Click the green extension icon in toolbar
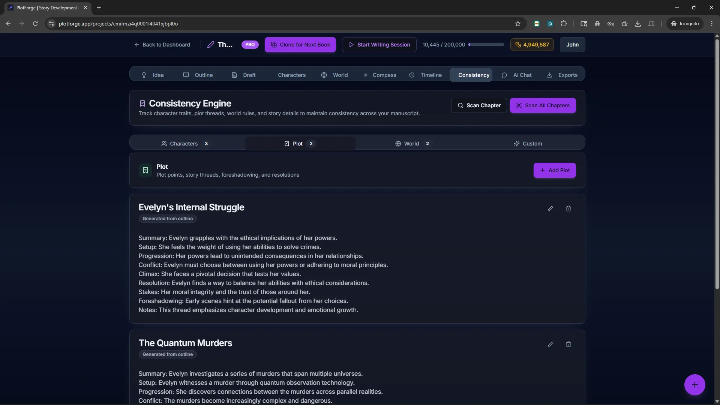This screenshot has height=405, width=720. coord(537,24)
